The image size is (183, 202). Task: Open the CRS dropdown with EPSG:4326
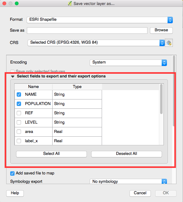click(x=96, y=43)
